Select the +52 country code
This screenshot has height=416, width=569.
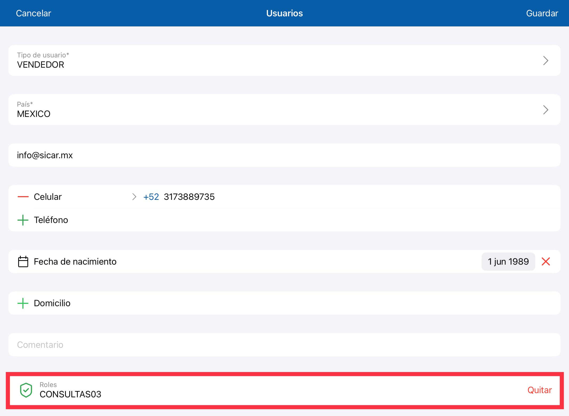(151, 197)
